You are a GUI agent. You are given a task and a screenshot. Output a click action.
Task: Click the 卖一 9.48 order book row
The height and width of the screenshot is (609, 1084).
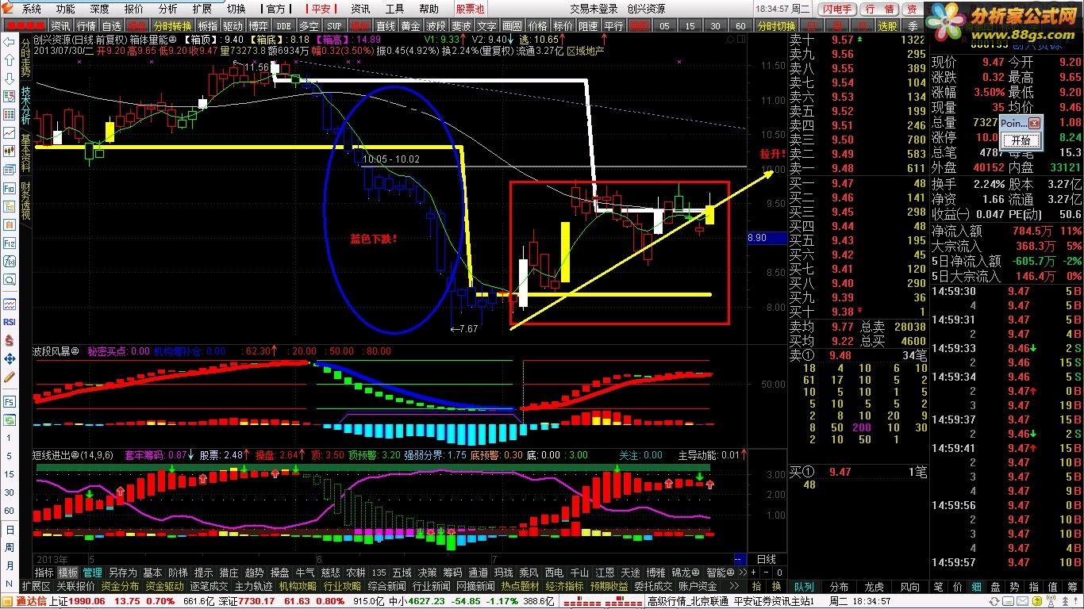click(858, 168)
